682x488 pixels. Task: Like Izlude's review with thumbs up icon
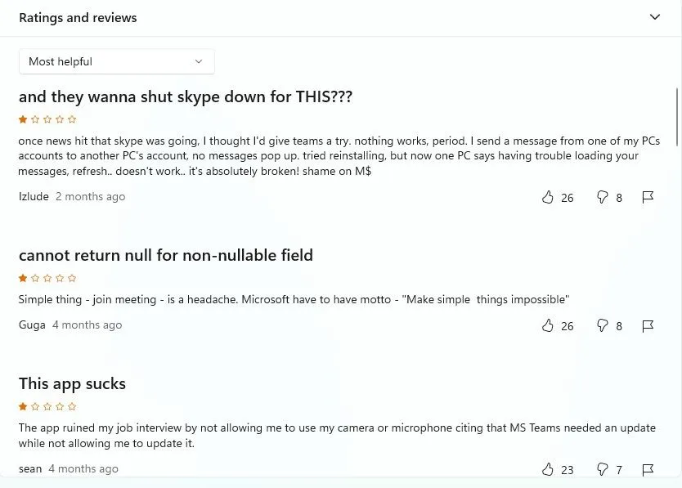[x=548, y=197]
